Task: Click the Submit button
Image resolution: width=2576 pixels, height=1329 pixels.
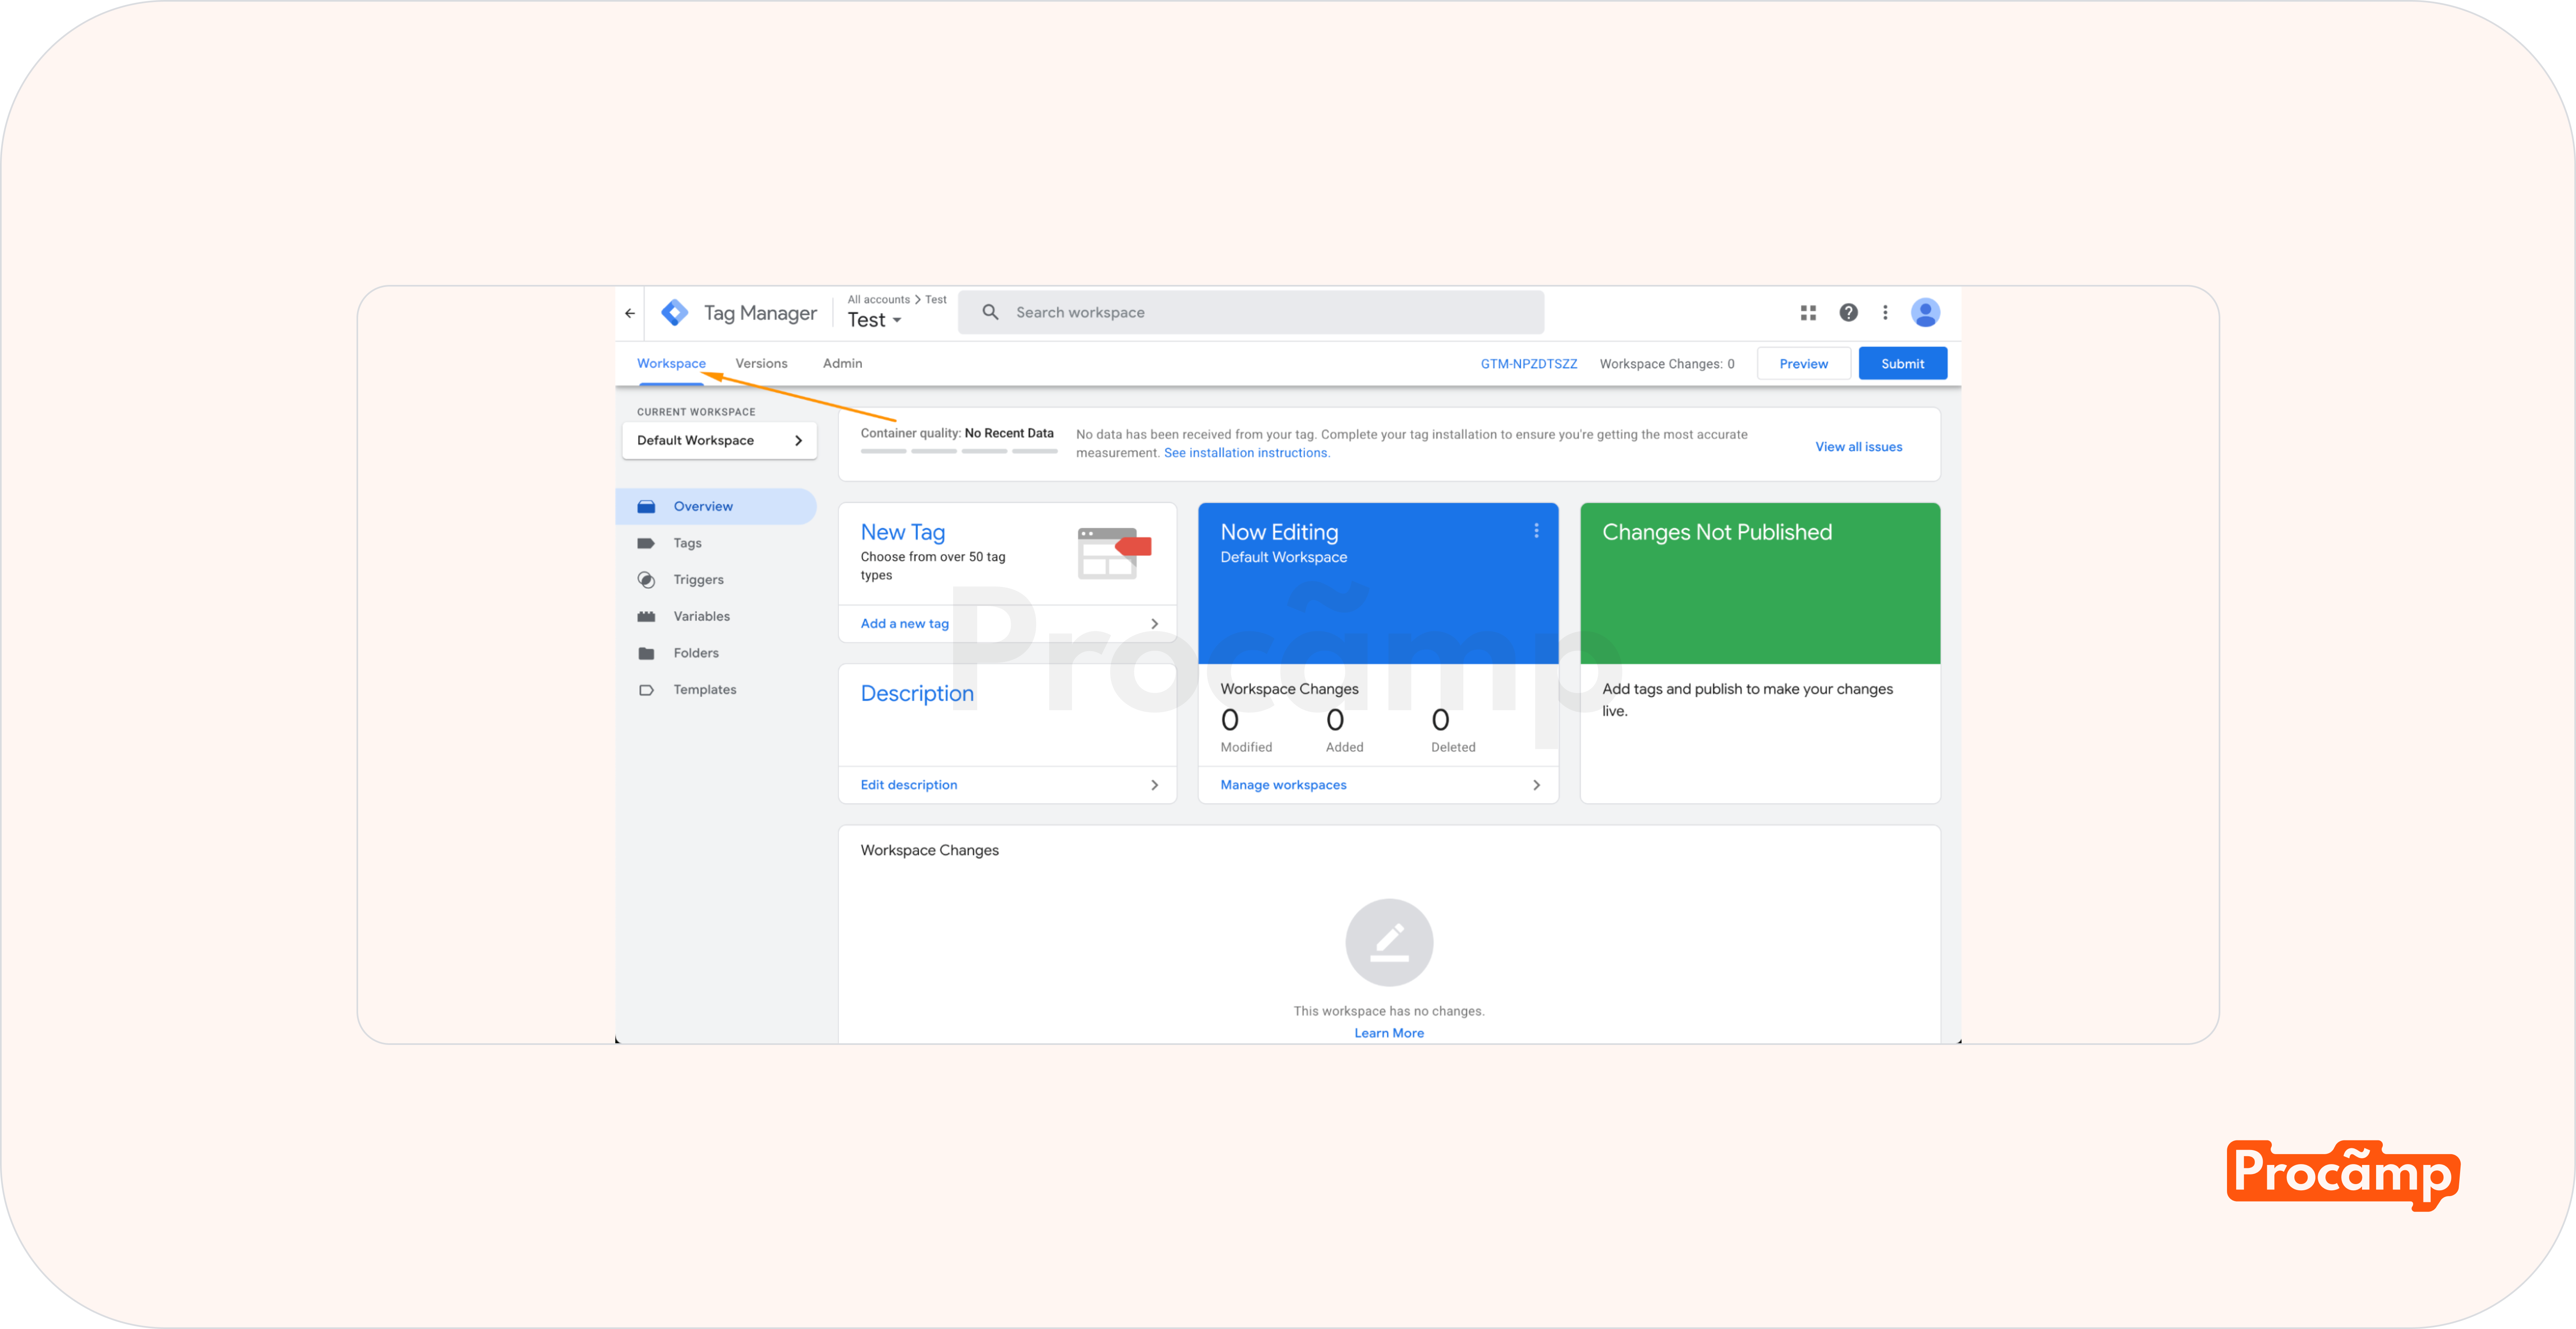Action: pyautogui.click(x=1902, y=364)
